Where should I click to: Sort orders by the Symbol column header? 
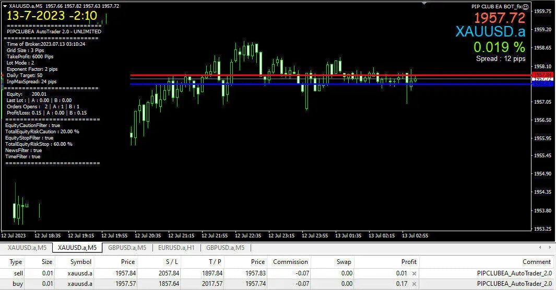(80, 262)
